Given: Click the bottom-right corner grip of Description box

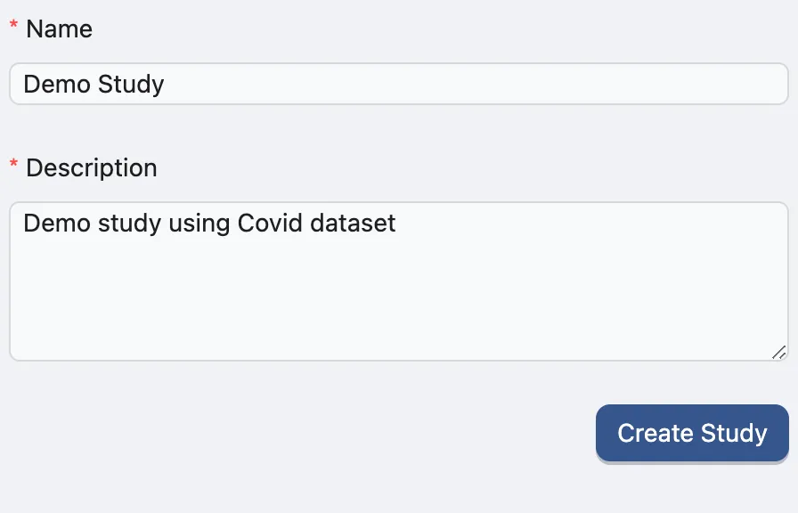Looking at the screenshot, I should tap(777, 352).
